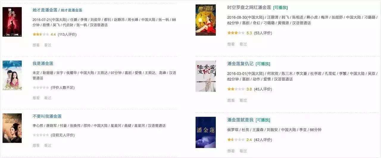Open the 时空罗盘之网红潘金莲 poster

coord(206,20)
